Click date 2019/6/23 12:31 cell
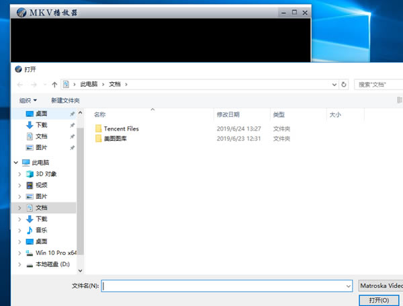403x306 pixels. 238,139
